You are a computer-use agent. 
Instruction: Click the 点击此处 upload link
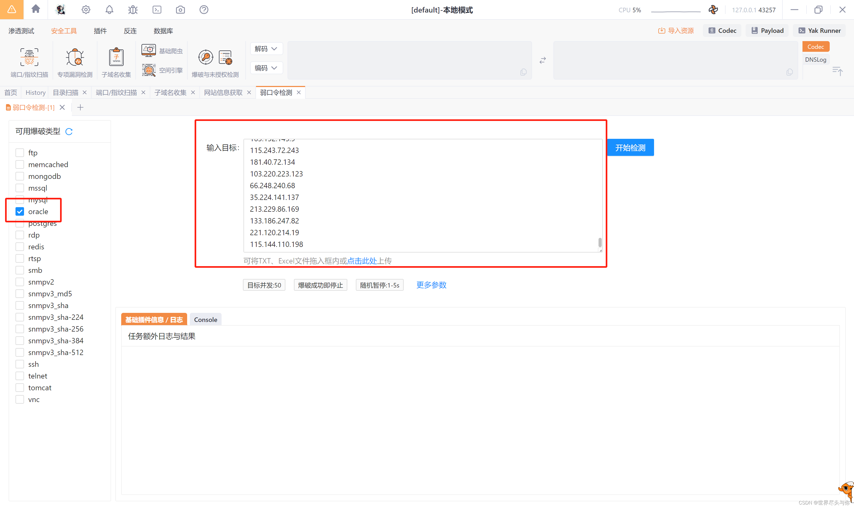pyautogui.click(x=362, y=261)
